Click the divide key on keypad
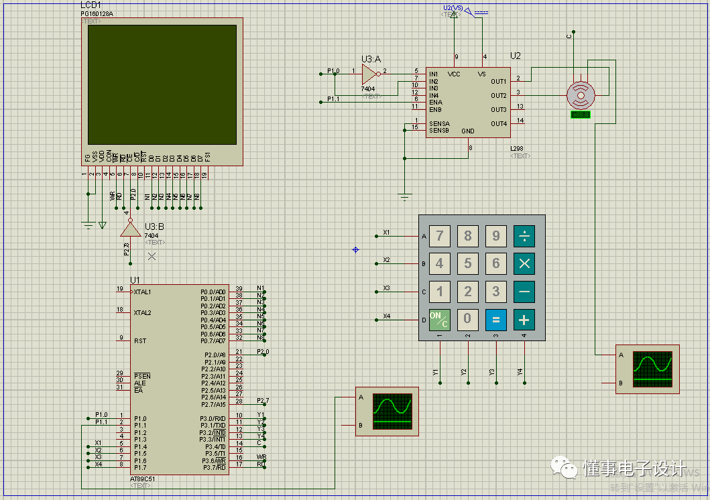710x500 pixels. 524,236
